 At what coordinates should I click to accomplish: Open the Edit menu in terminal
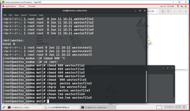(x=10, y=15)
